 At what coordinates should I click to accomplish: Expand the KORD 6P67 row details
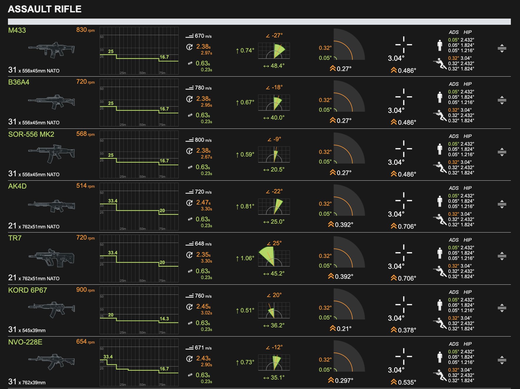(502, 308)
